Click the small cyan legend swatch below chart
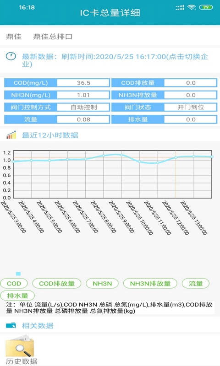Screen dimensions: 220x366 pyautogui.click(x=18, y=274)
